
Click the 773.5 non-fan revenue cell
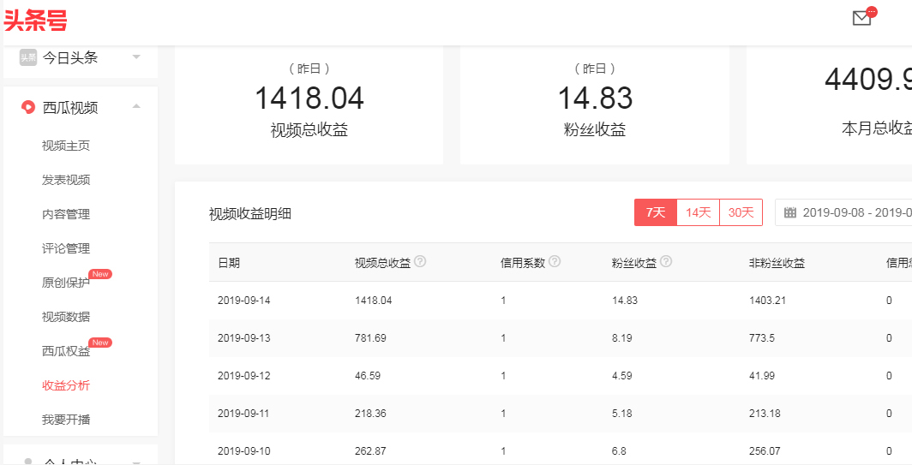(x=762, y=337)
